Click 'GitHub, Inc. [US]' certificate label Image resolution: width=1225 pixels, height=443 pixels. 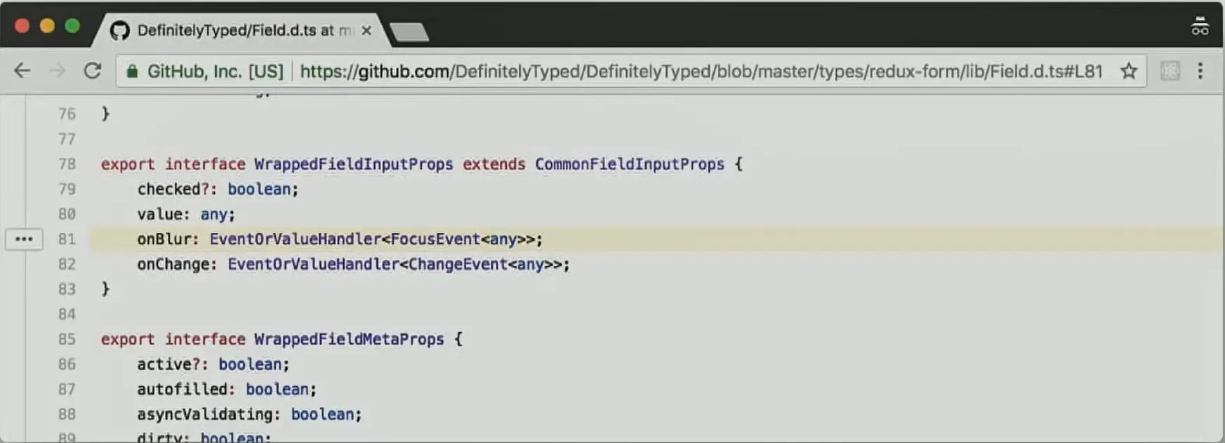(215, 71)
